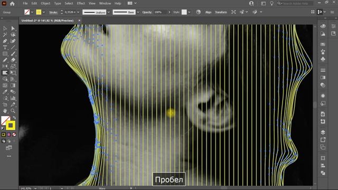Choose the Magic Wand tool

coord(5,35)
